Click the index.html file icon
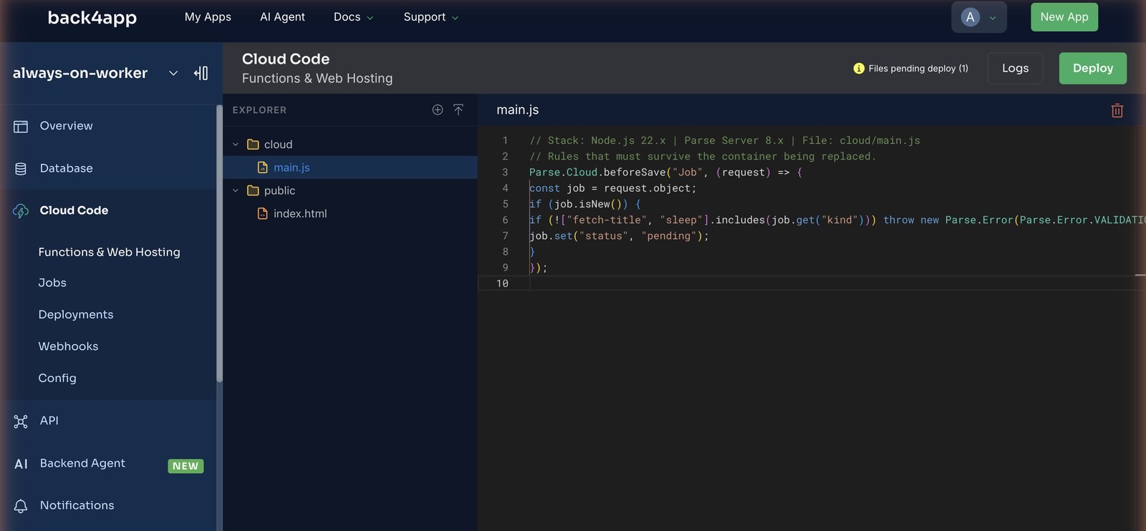Screen dimensions: 1146x531 click(x=263, y=213)
